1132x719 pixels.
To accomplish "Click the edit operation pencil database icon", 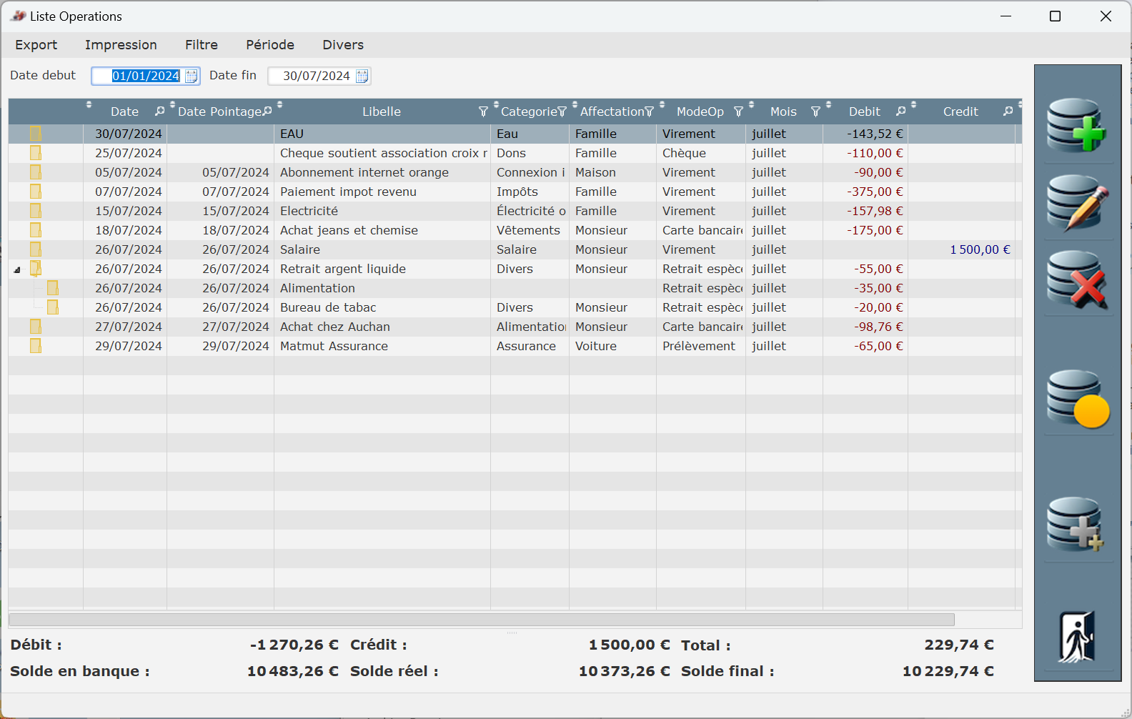I will pyautogui.click(x=1077, y=203).
